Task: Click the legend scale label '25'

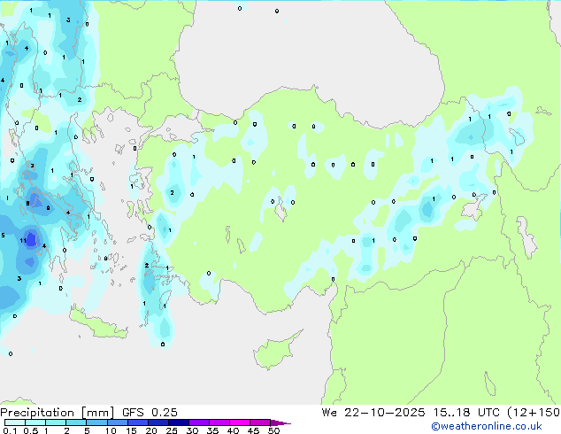Action: pos(172,430)
